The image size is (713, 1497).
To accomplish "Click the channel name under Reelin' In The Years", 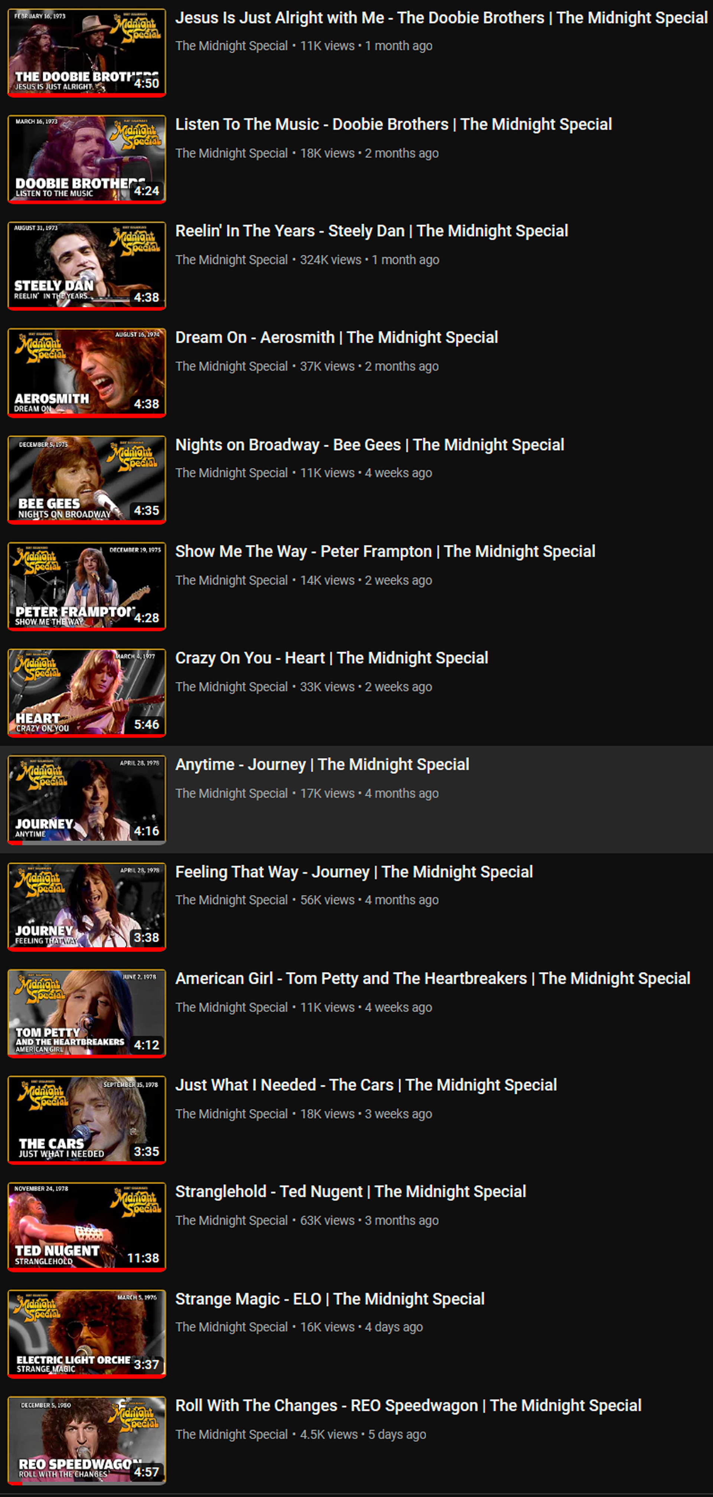I will click(x=231, y=260).
